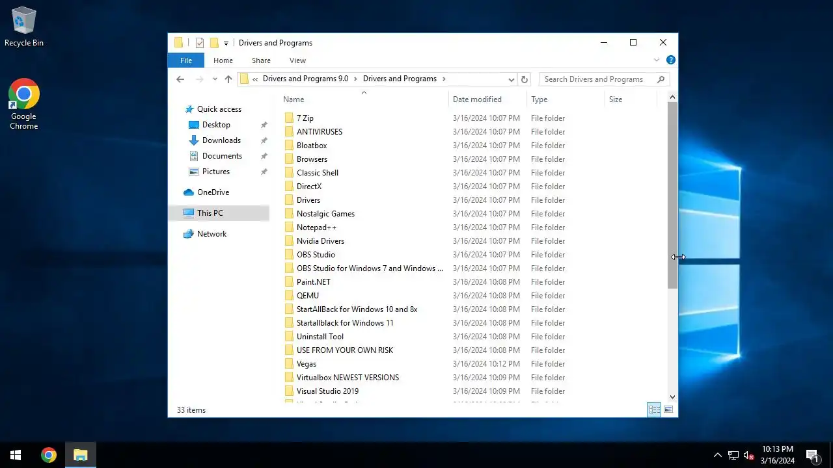Select USE FROM YOUR OWN RISK folder
The height and width of the screenshot is (468, 833).
pos(345,350)
